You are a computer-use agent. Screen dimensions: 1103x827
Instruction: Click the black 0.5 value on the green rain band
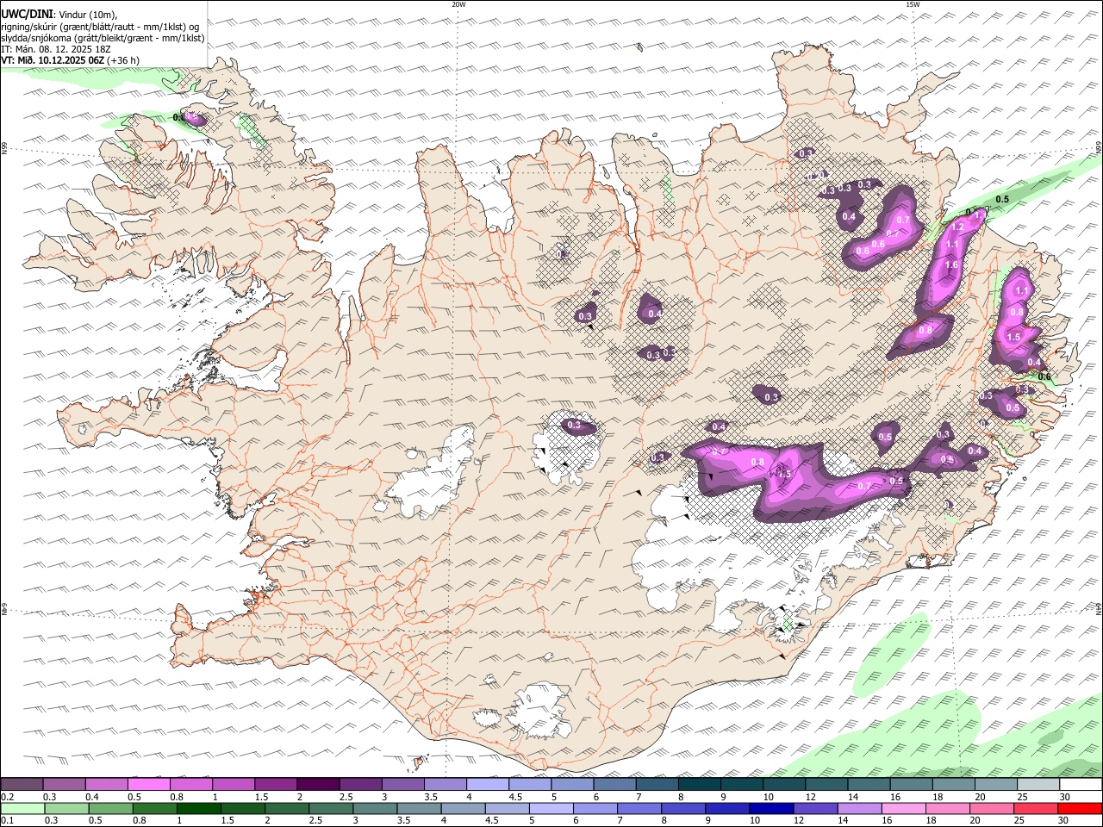tap(1002, 200)
